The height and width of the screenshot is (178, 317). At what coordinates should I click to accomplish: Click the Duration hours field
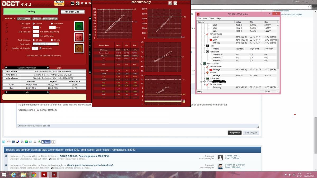[x=36, y=27]
